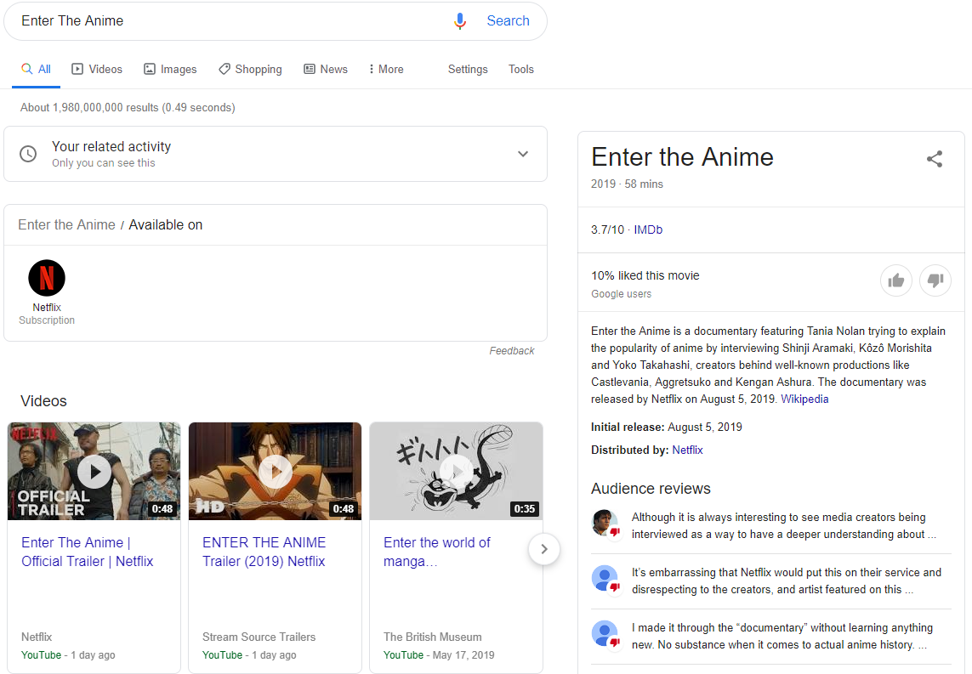Click the share icon in knowledge panel
Image resolution: width=972 pixels, height=674 pixels.
935,159
